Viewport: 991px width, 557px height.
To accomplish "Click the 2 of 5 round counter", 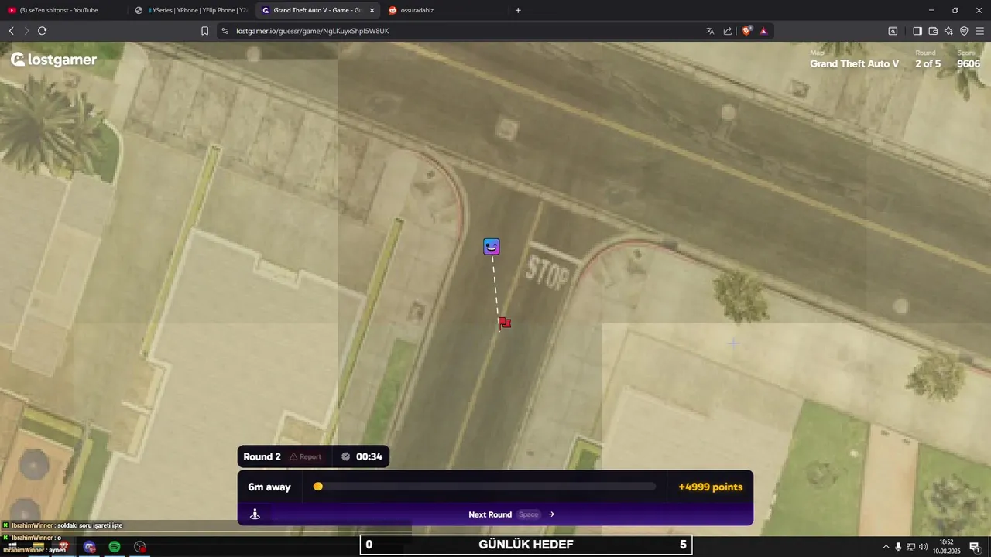I will click(x=928, y=63).
